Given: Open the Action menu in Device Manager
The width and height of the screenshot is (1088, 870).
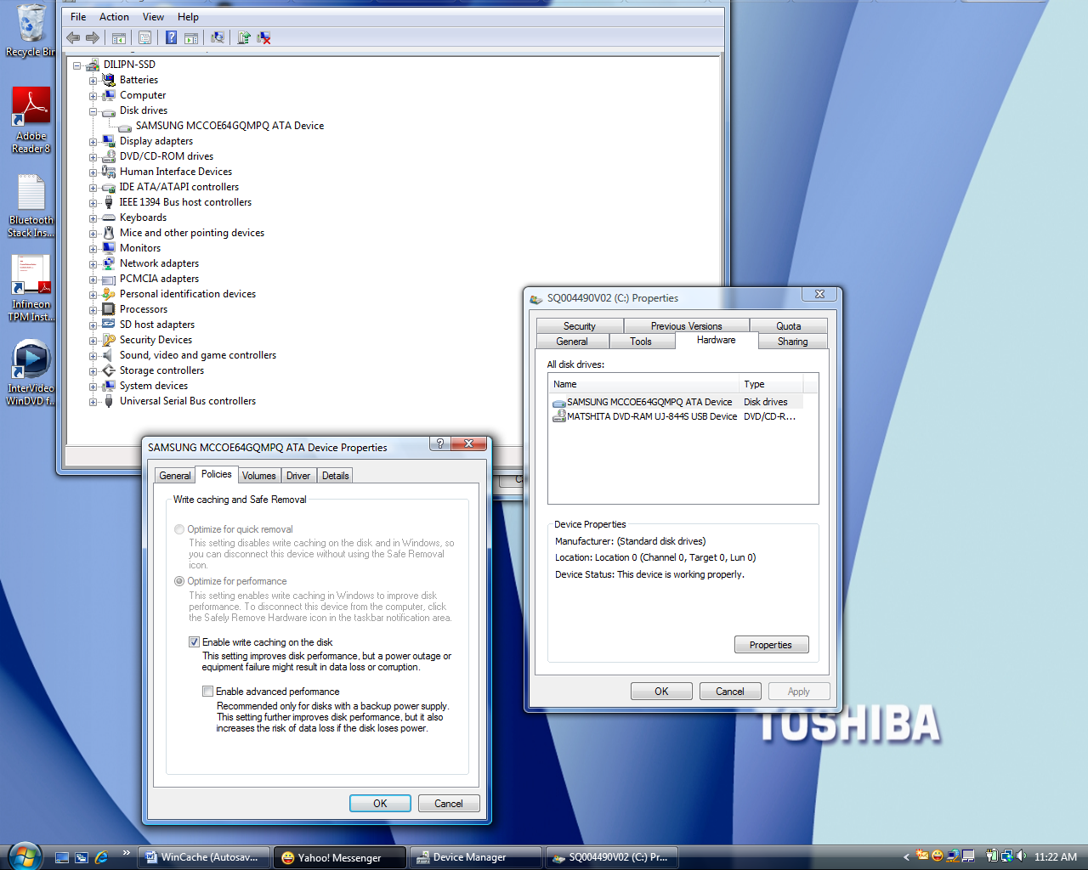Looking at the screenshot, I should pos(114,17).
